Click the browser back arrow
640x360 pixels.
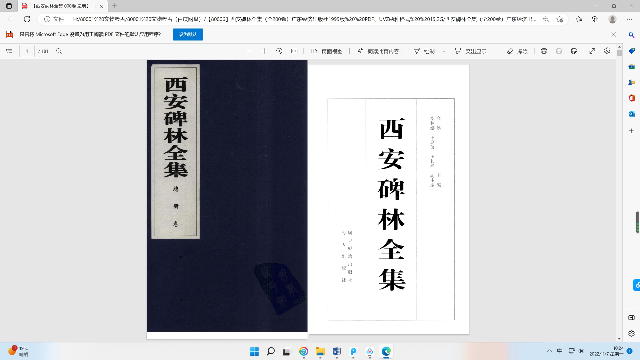[10, 19]
